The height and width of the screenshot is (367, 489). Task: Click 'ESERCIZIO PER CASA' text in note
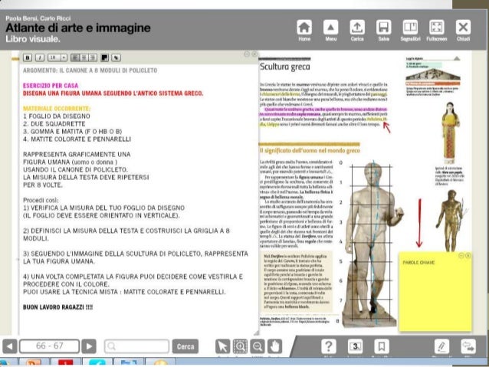[51, 86]
